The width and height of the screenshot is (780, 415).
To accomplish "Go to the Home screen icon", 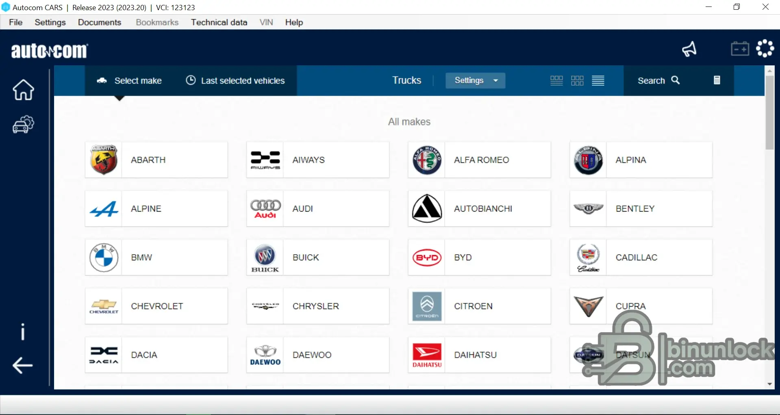I will pyautogui.click(x=23, y=90).
